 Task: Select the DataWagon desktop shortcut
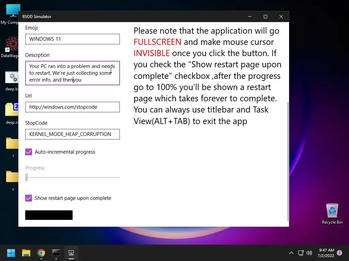(x=10, y=47)
